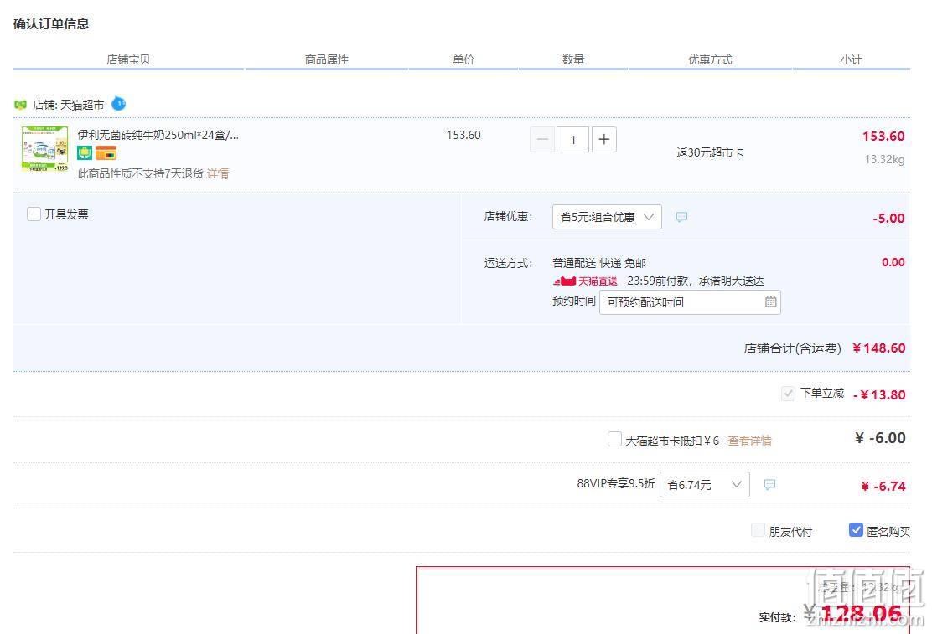
Task: Click the 优惠方式 column header
Action: tap(710, 59)
